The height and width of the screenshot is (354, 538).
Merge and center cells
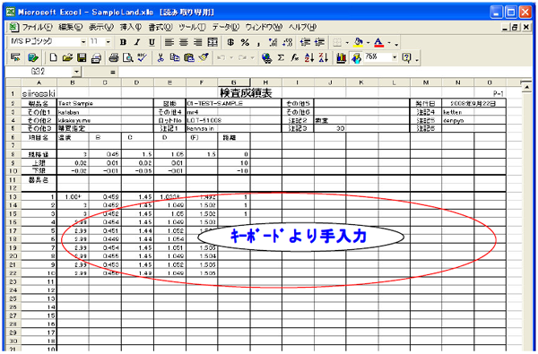click(213, 42)
